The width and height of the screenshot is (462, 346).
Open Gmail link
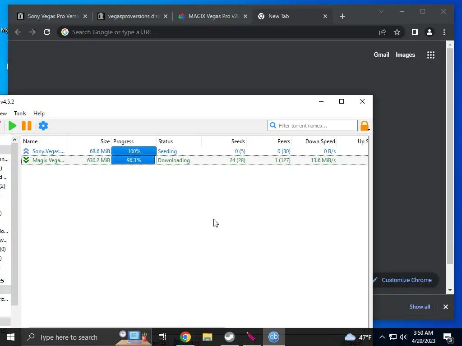point(381,55)
